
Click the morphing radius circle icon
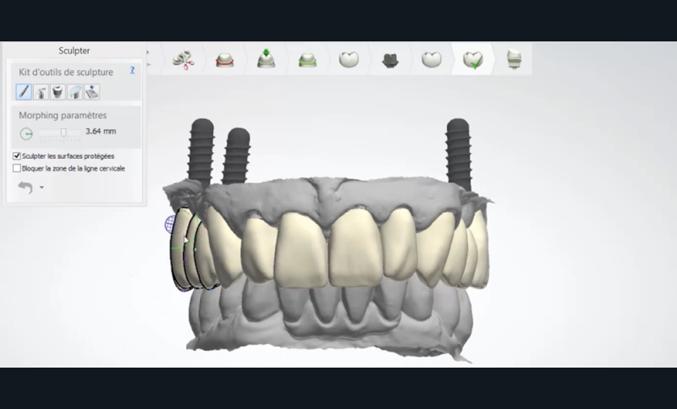tap(26, 133)
